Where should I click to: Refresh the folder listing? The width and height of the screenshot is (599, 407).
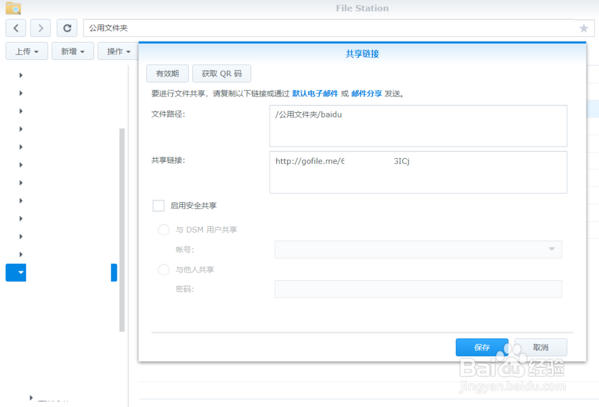tap(67, 28)
